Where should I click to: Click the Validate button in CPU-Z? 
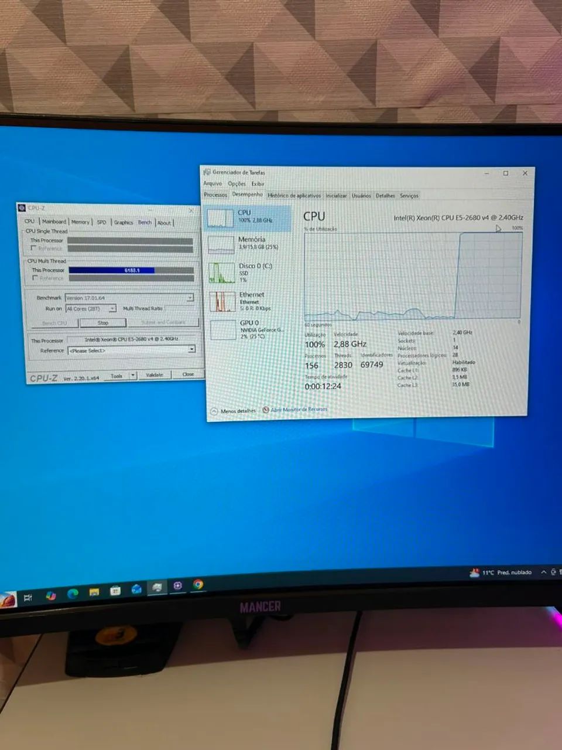pos(155,375)
